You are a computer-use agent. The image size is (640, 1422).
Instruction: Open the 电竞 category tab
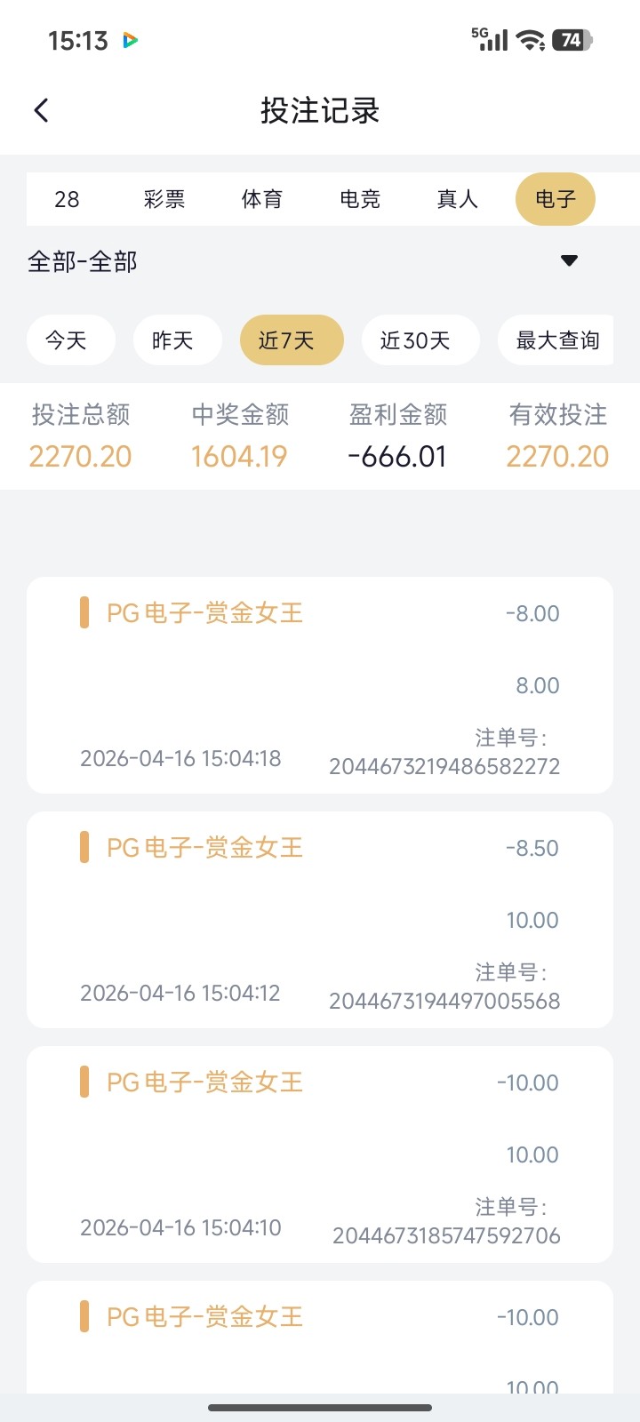[360, 199]
